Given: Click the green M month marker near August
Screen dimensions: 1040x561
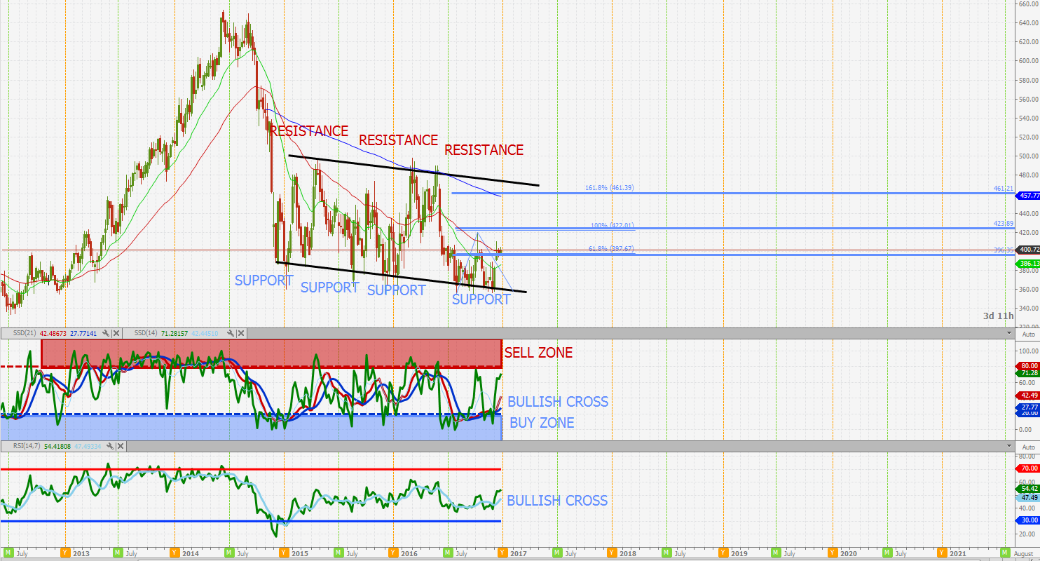Looking at the screenshot, I should [x=1005, y=553].
